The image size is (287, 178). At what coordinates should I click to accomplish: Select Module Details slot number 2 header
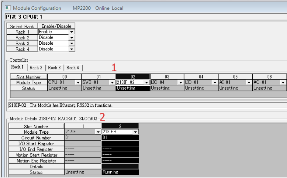point(120,126)
